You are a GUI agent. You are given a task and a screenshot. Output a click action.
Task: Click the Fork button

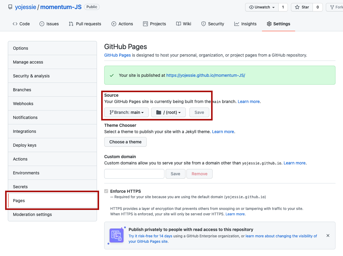pos(335,7)
